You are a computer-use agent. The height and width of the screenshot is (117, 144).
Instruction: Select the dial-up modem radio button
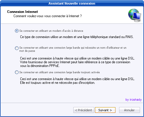[x=17, y=31]
